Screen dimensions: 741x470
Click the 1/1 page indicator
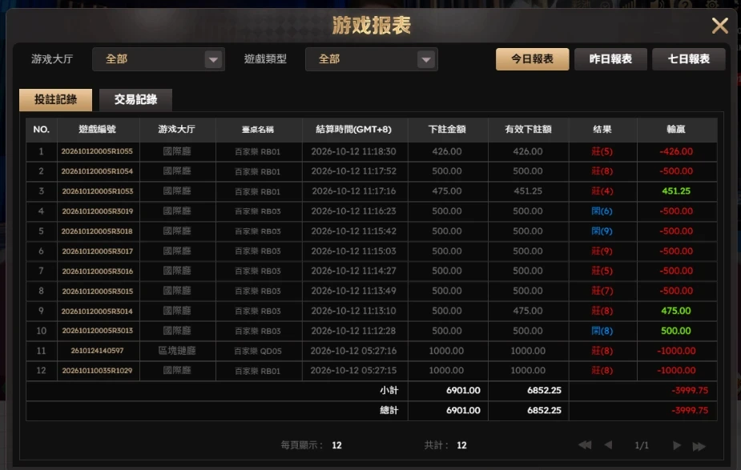tap(642, 445)
